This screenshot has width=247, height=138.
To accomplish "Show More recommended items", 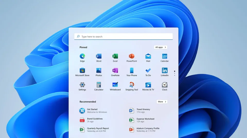I will coord(162,102).
